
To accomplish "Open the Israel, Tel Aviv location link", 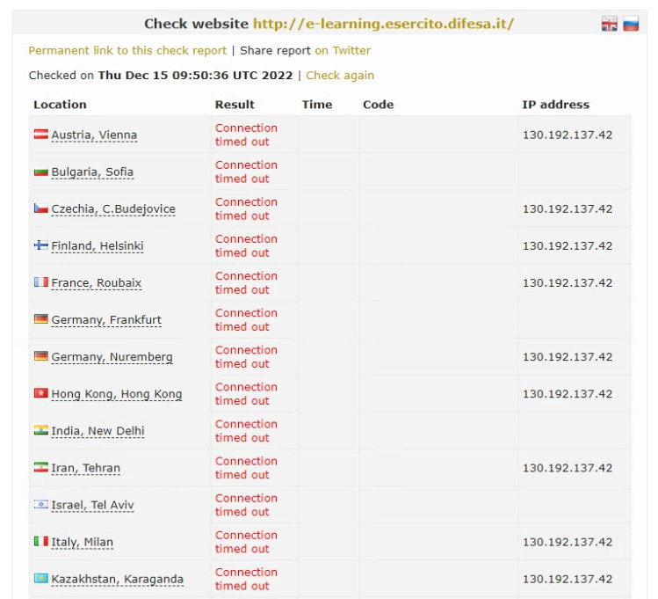I will pyautogui.click(x=92, y=505).
